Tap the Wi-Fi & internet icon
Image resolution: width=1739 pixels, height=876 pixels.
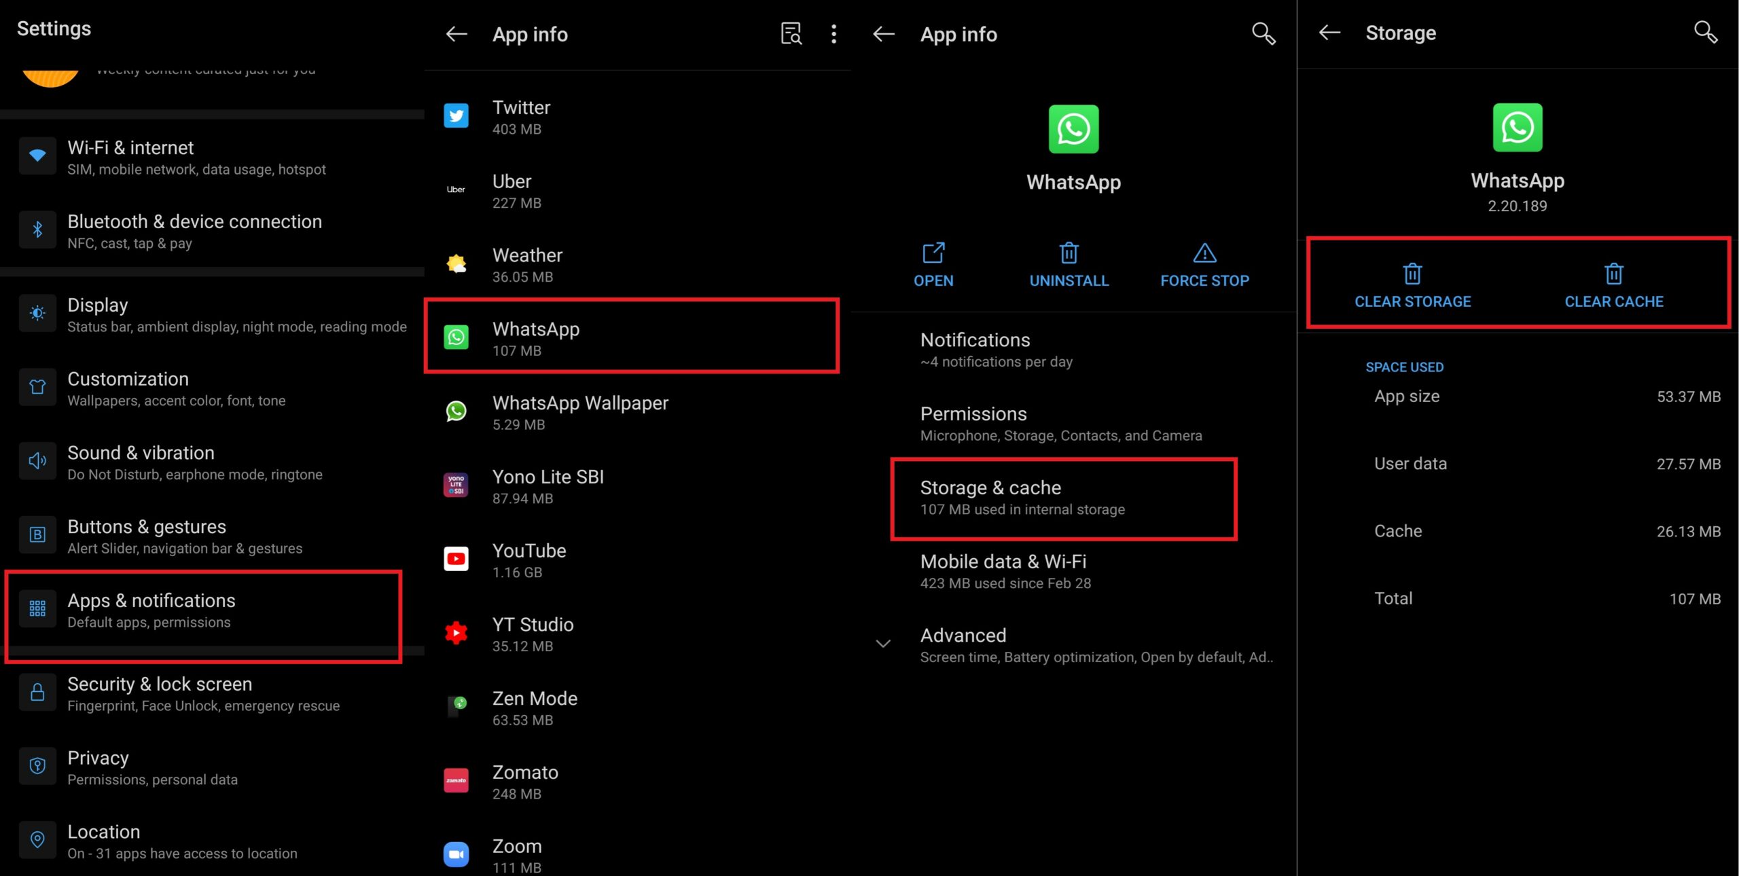pos(37,156)
